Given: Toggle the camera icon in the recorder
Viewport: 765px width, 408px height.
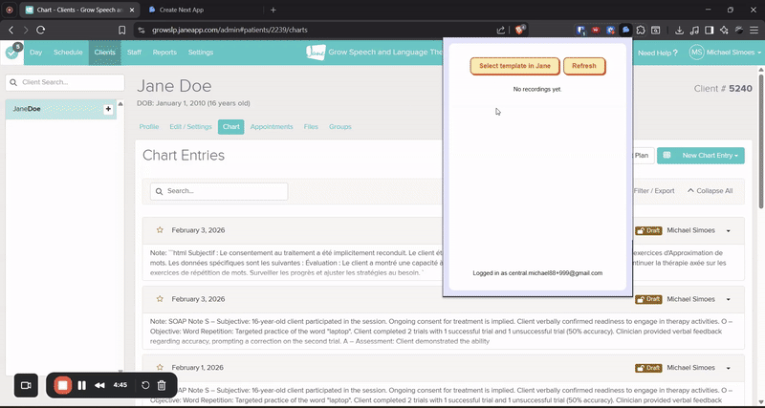Looking at the screenshot, I should [x=27, y=385].
